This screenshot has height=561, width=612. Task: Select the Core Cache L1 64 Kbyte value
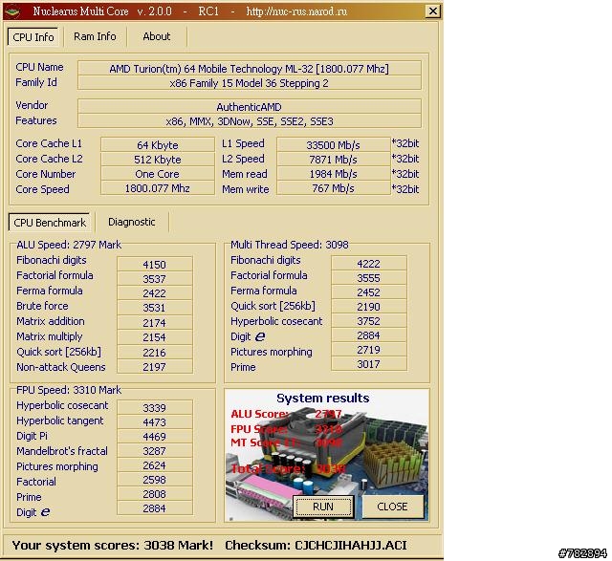tap(158, 144)
